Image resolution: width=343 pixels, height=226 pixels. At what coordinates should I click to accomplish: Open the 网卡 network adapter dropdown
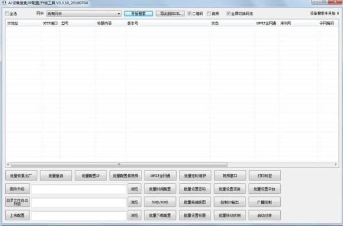point(83,14)
